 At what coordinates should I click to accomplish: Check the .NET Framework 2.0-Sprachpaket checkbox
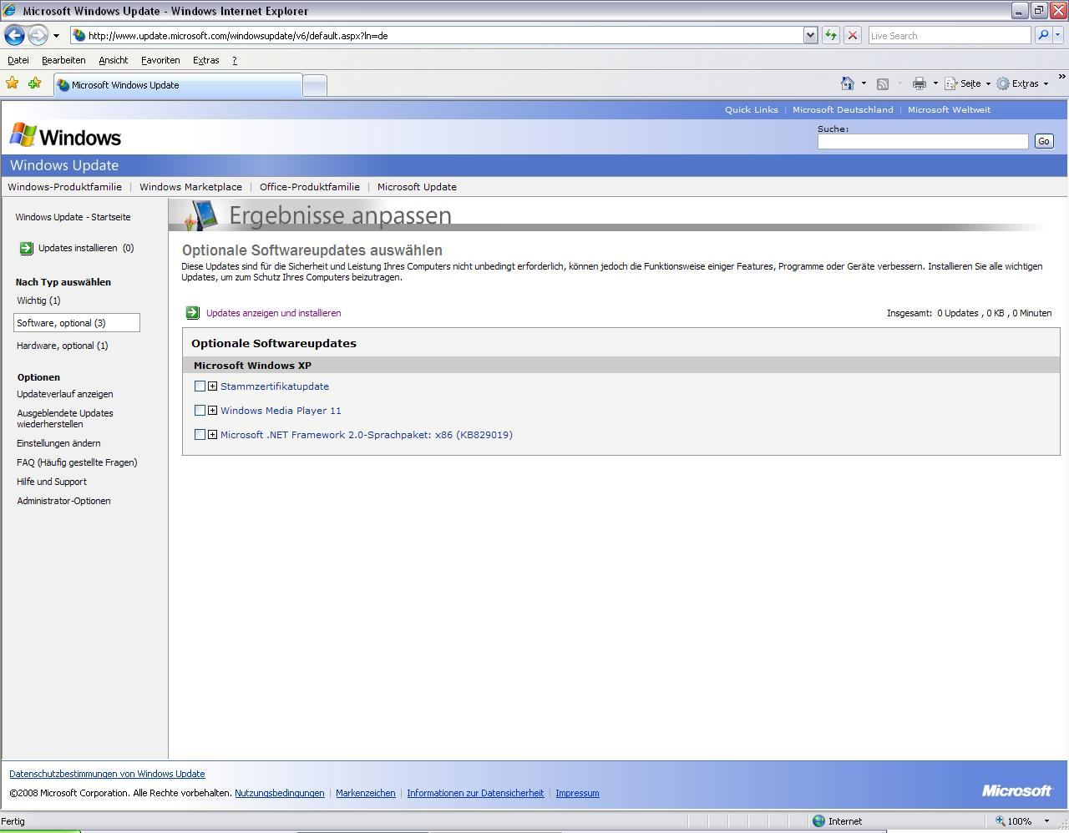(200, 435)
